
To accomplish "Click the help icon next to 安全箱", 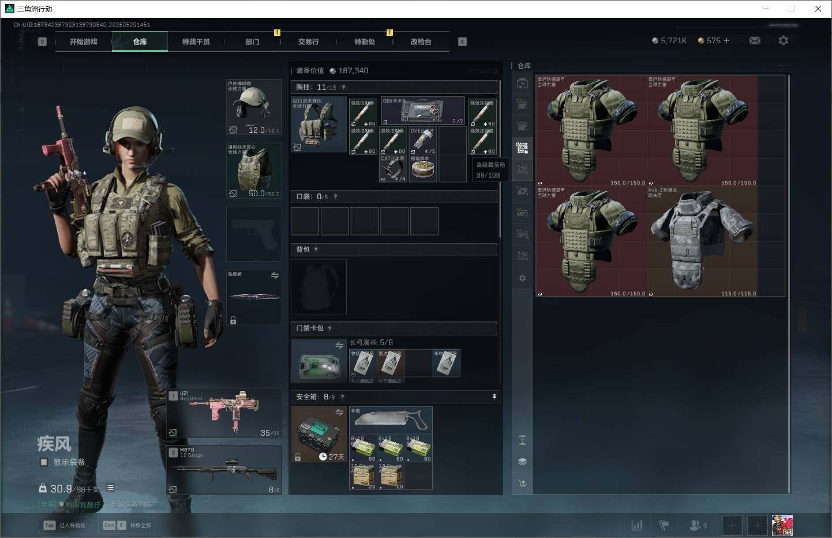I will click(x=342, y=397).
